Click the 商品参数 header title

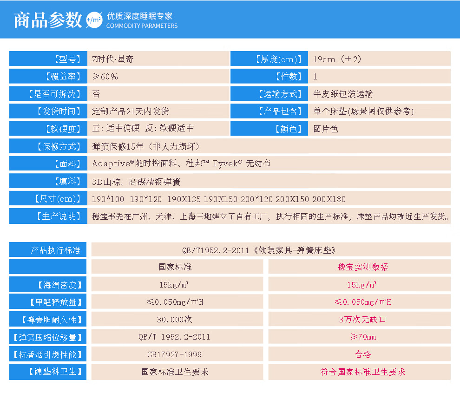coord(47,20)
